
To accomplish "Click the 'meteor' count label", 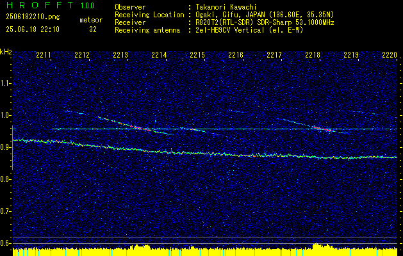I will [x=91, y=20].
